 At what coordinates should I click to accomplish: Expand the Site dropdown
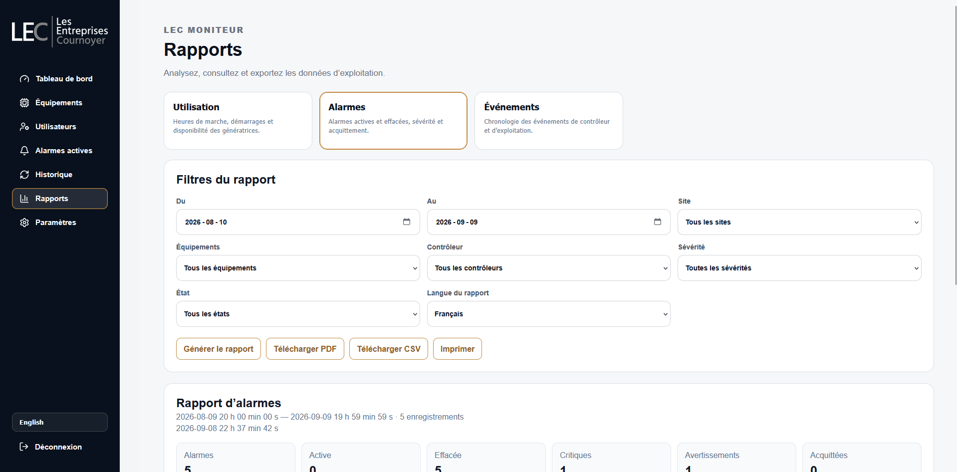[799, 222]
